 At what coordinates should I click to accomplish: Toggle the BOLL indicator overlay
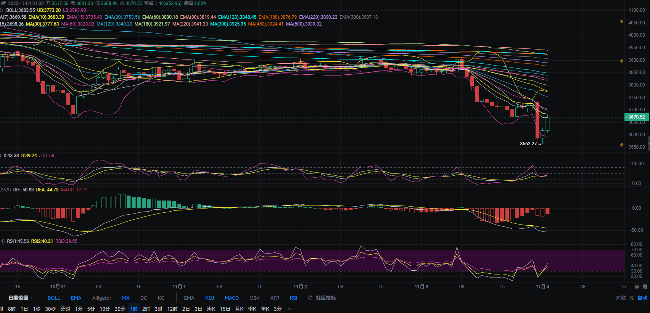[x=54, y=298]
